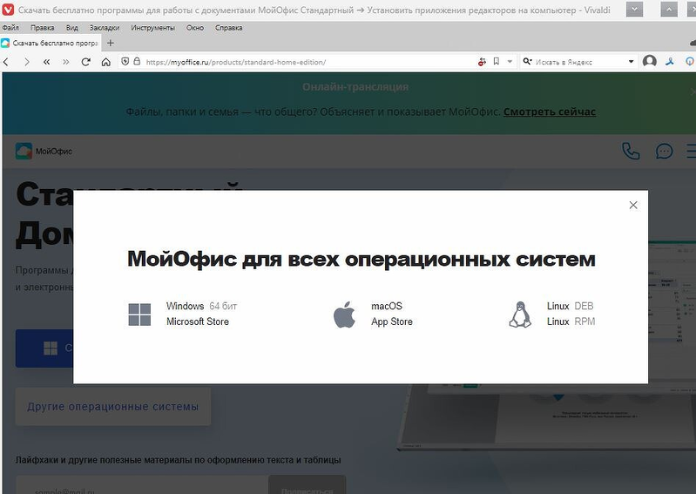Click the phone call icon on the site header
Screen dimensions: 696x494
click(x=631, y=151)
